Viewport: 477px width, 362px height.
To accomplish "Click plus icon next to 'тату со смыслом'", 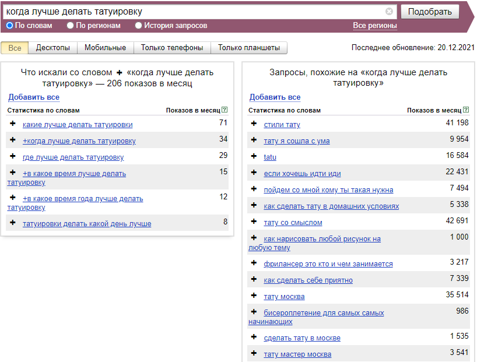I will click(x=254, y=222).
